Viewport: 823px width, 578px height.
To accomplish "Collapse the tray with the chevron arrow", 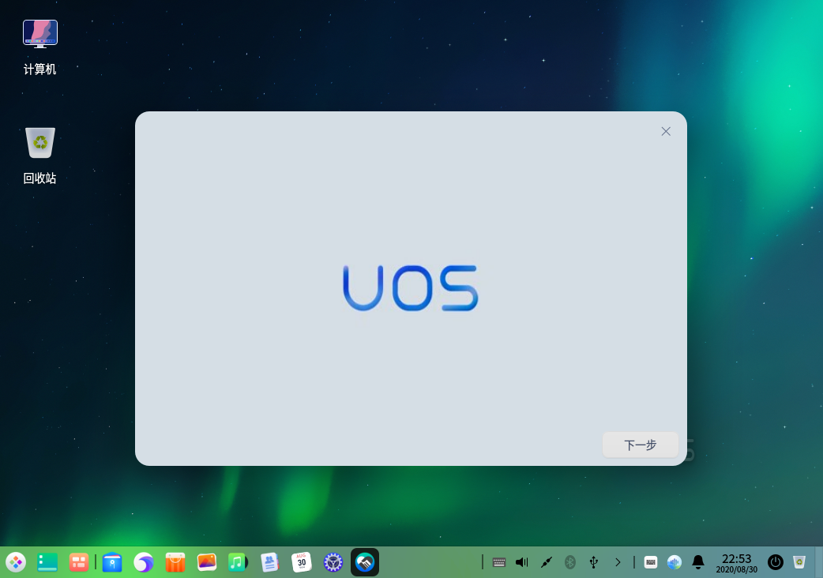I will click(618, 562).
